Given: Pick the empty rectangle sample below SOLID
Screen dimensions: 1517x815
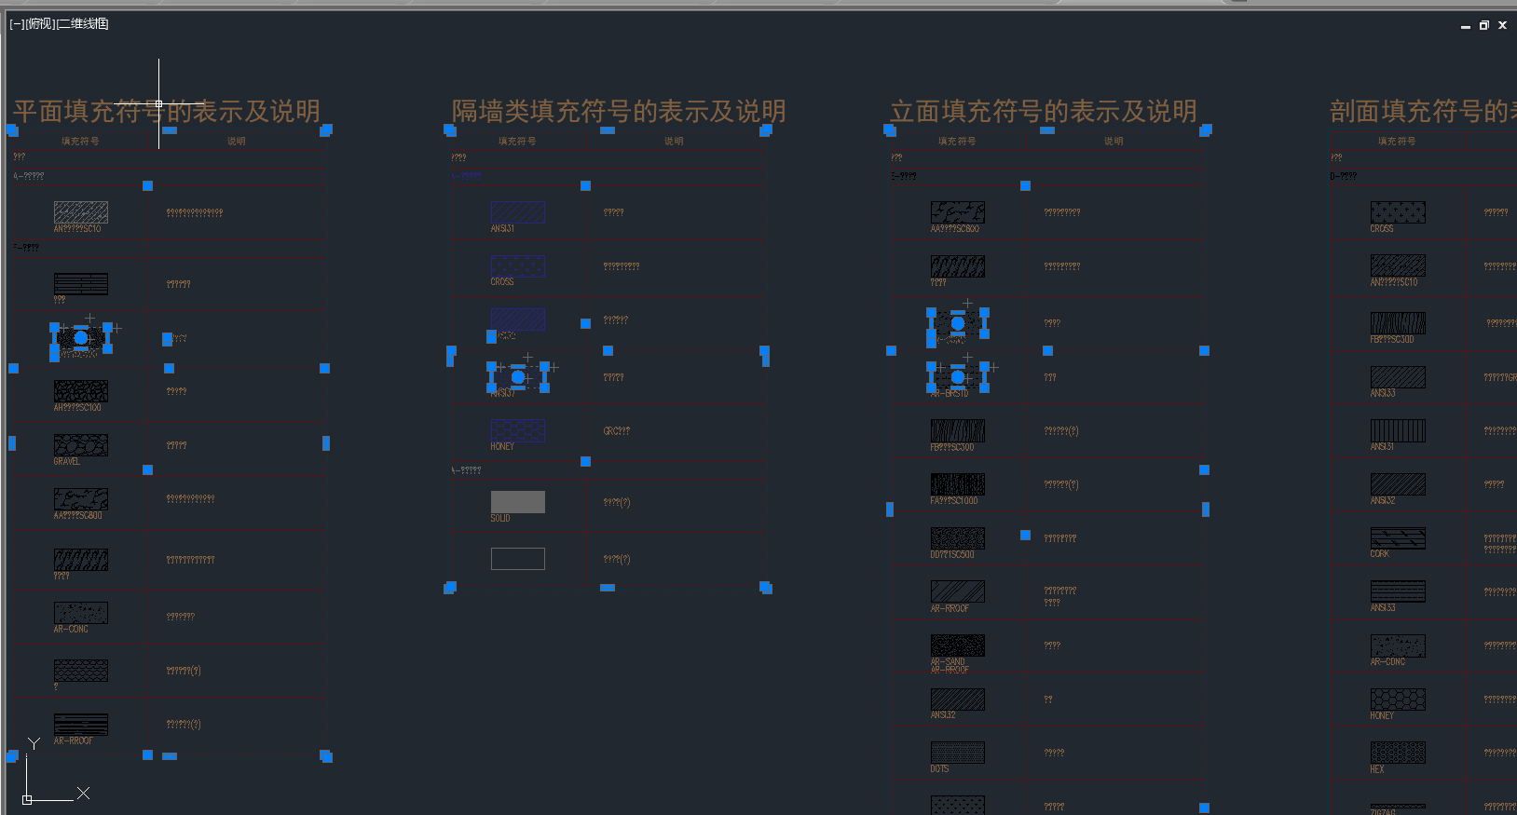Looking at the screenshot, I should click(518, 559).
